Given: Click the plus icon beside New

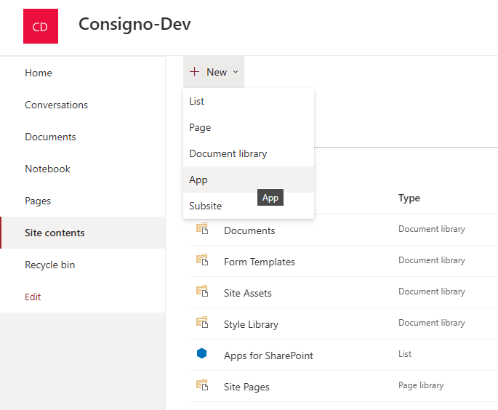Looking at the screenshot, I should (194, 72).
